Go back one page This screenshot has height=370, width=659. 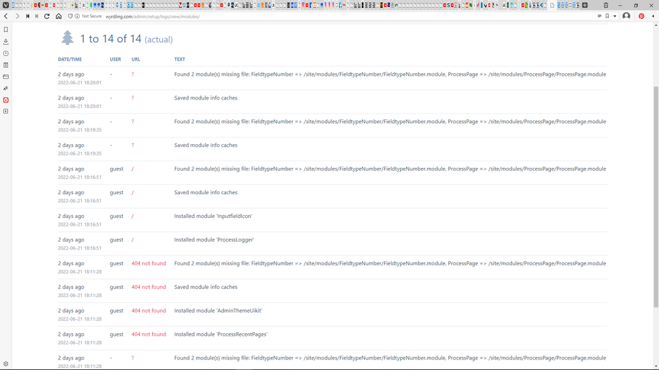[6, 16]
